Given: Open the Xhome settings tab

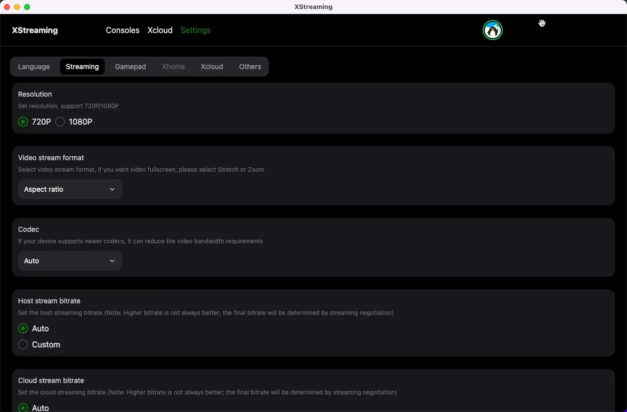Looking at the screenshot, I should tap(173, 67).
